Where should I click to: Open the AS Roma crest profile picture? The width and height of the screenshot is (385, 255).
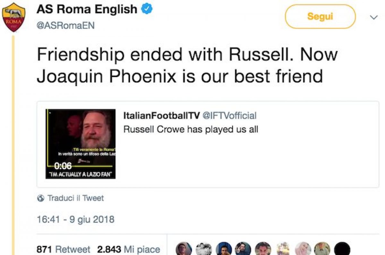pyautogui.click(x=13, y=17)
